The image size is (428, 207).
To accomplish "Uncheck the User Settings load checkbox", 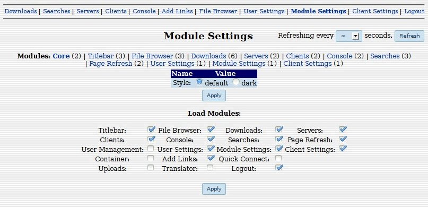I will coord(211,148).
